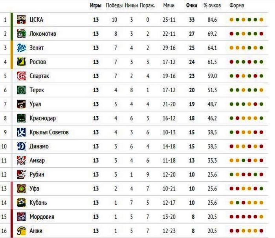Open the Ростов team link
Viewport: 275px width, 238px height.
pos(38,62)
